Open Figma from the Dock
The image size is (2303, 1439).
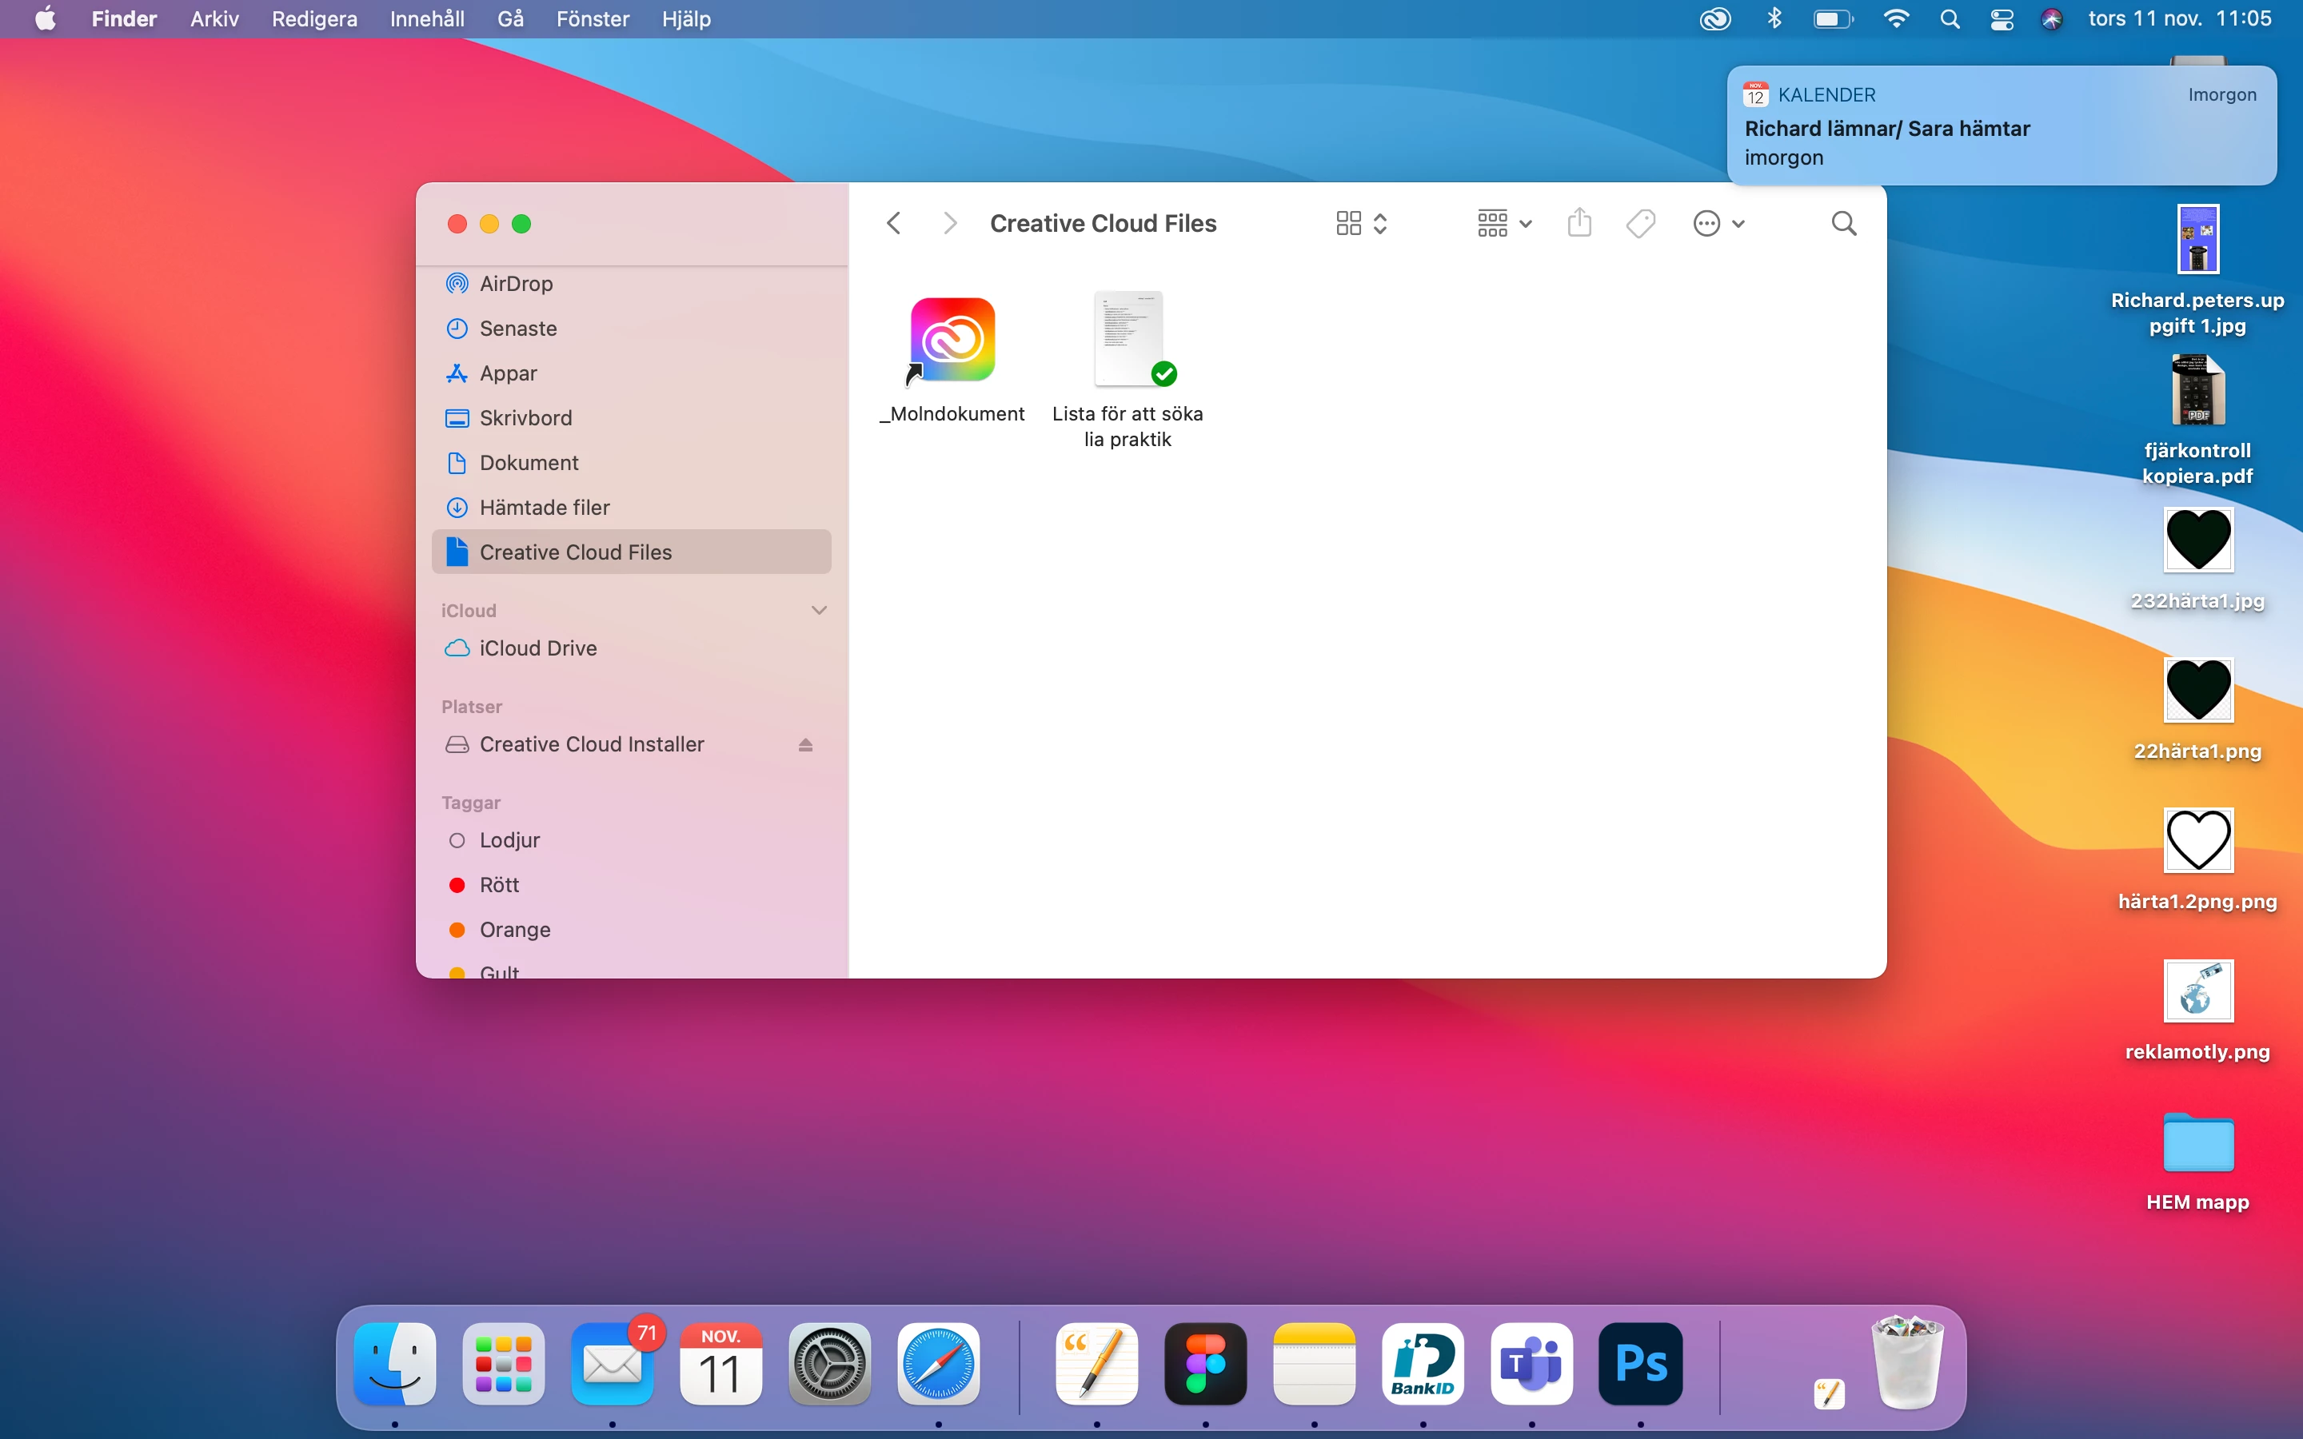coord(1205,1364)
